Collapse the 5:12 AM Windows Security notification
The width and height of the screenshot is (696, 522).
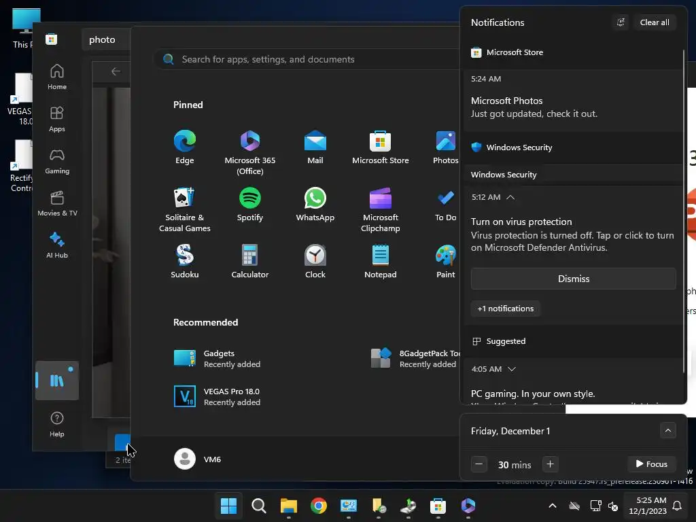tap(510, 197)
